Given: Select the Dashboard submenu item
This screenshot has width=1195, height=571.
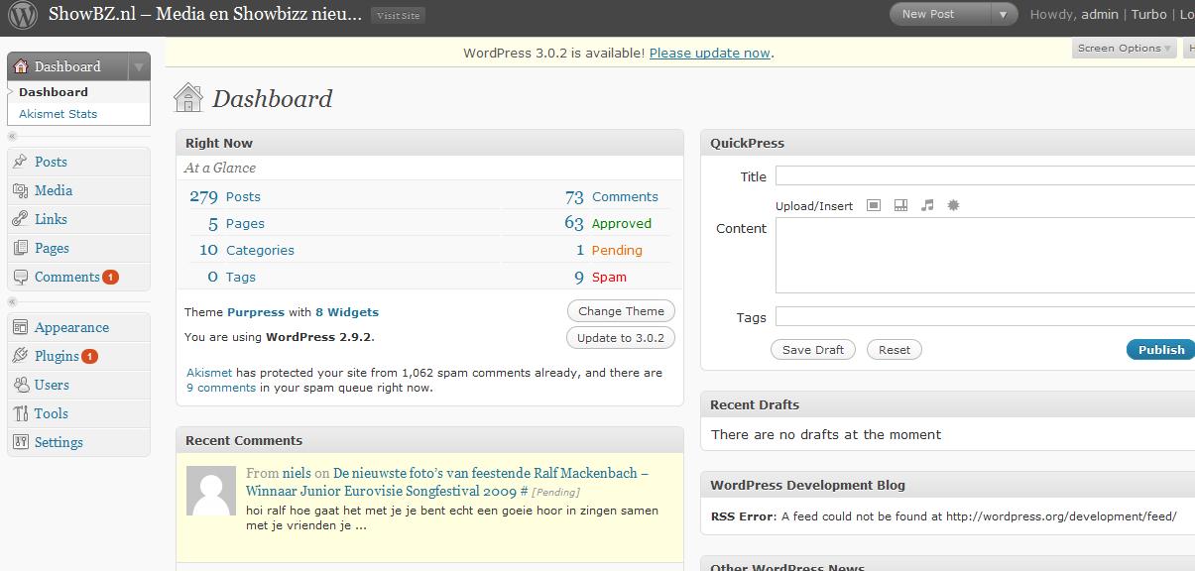Looking at the screenshot, I should (54, 92).
